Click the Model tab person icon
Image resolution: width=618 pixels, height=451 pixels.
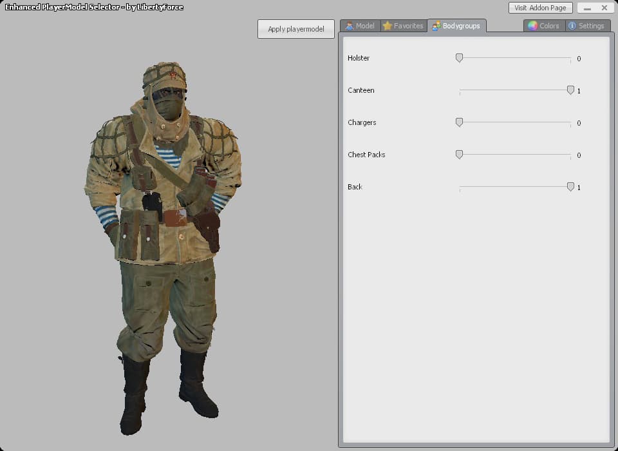pyautogui.click(x=349, y=26)
